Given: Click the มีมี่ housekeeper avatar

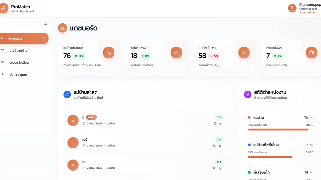Looking at the screenshot, I should pyautogui.click(x=73, y=165).
